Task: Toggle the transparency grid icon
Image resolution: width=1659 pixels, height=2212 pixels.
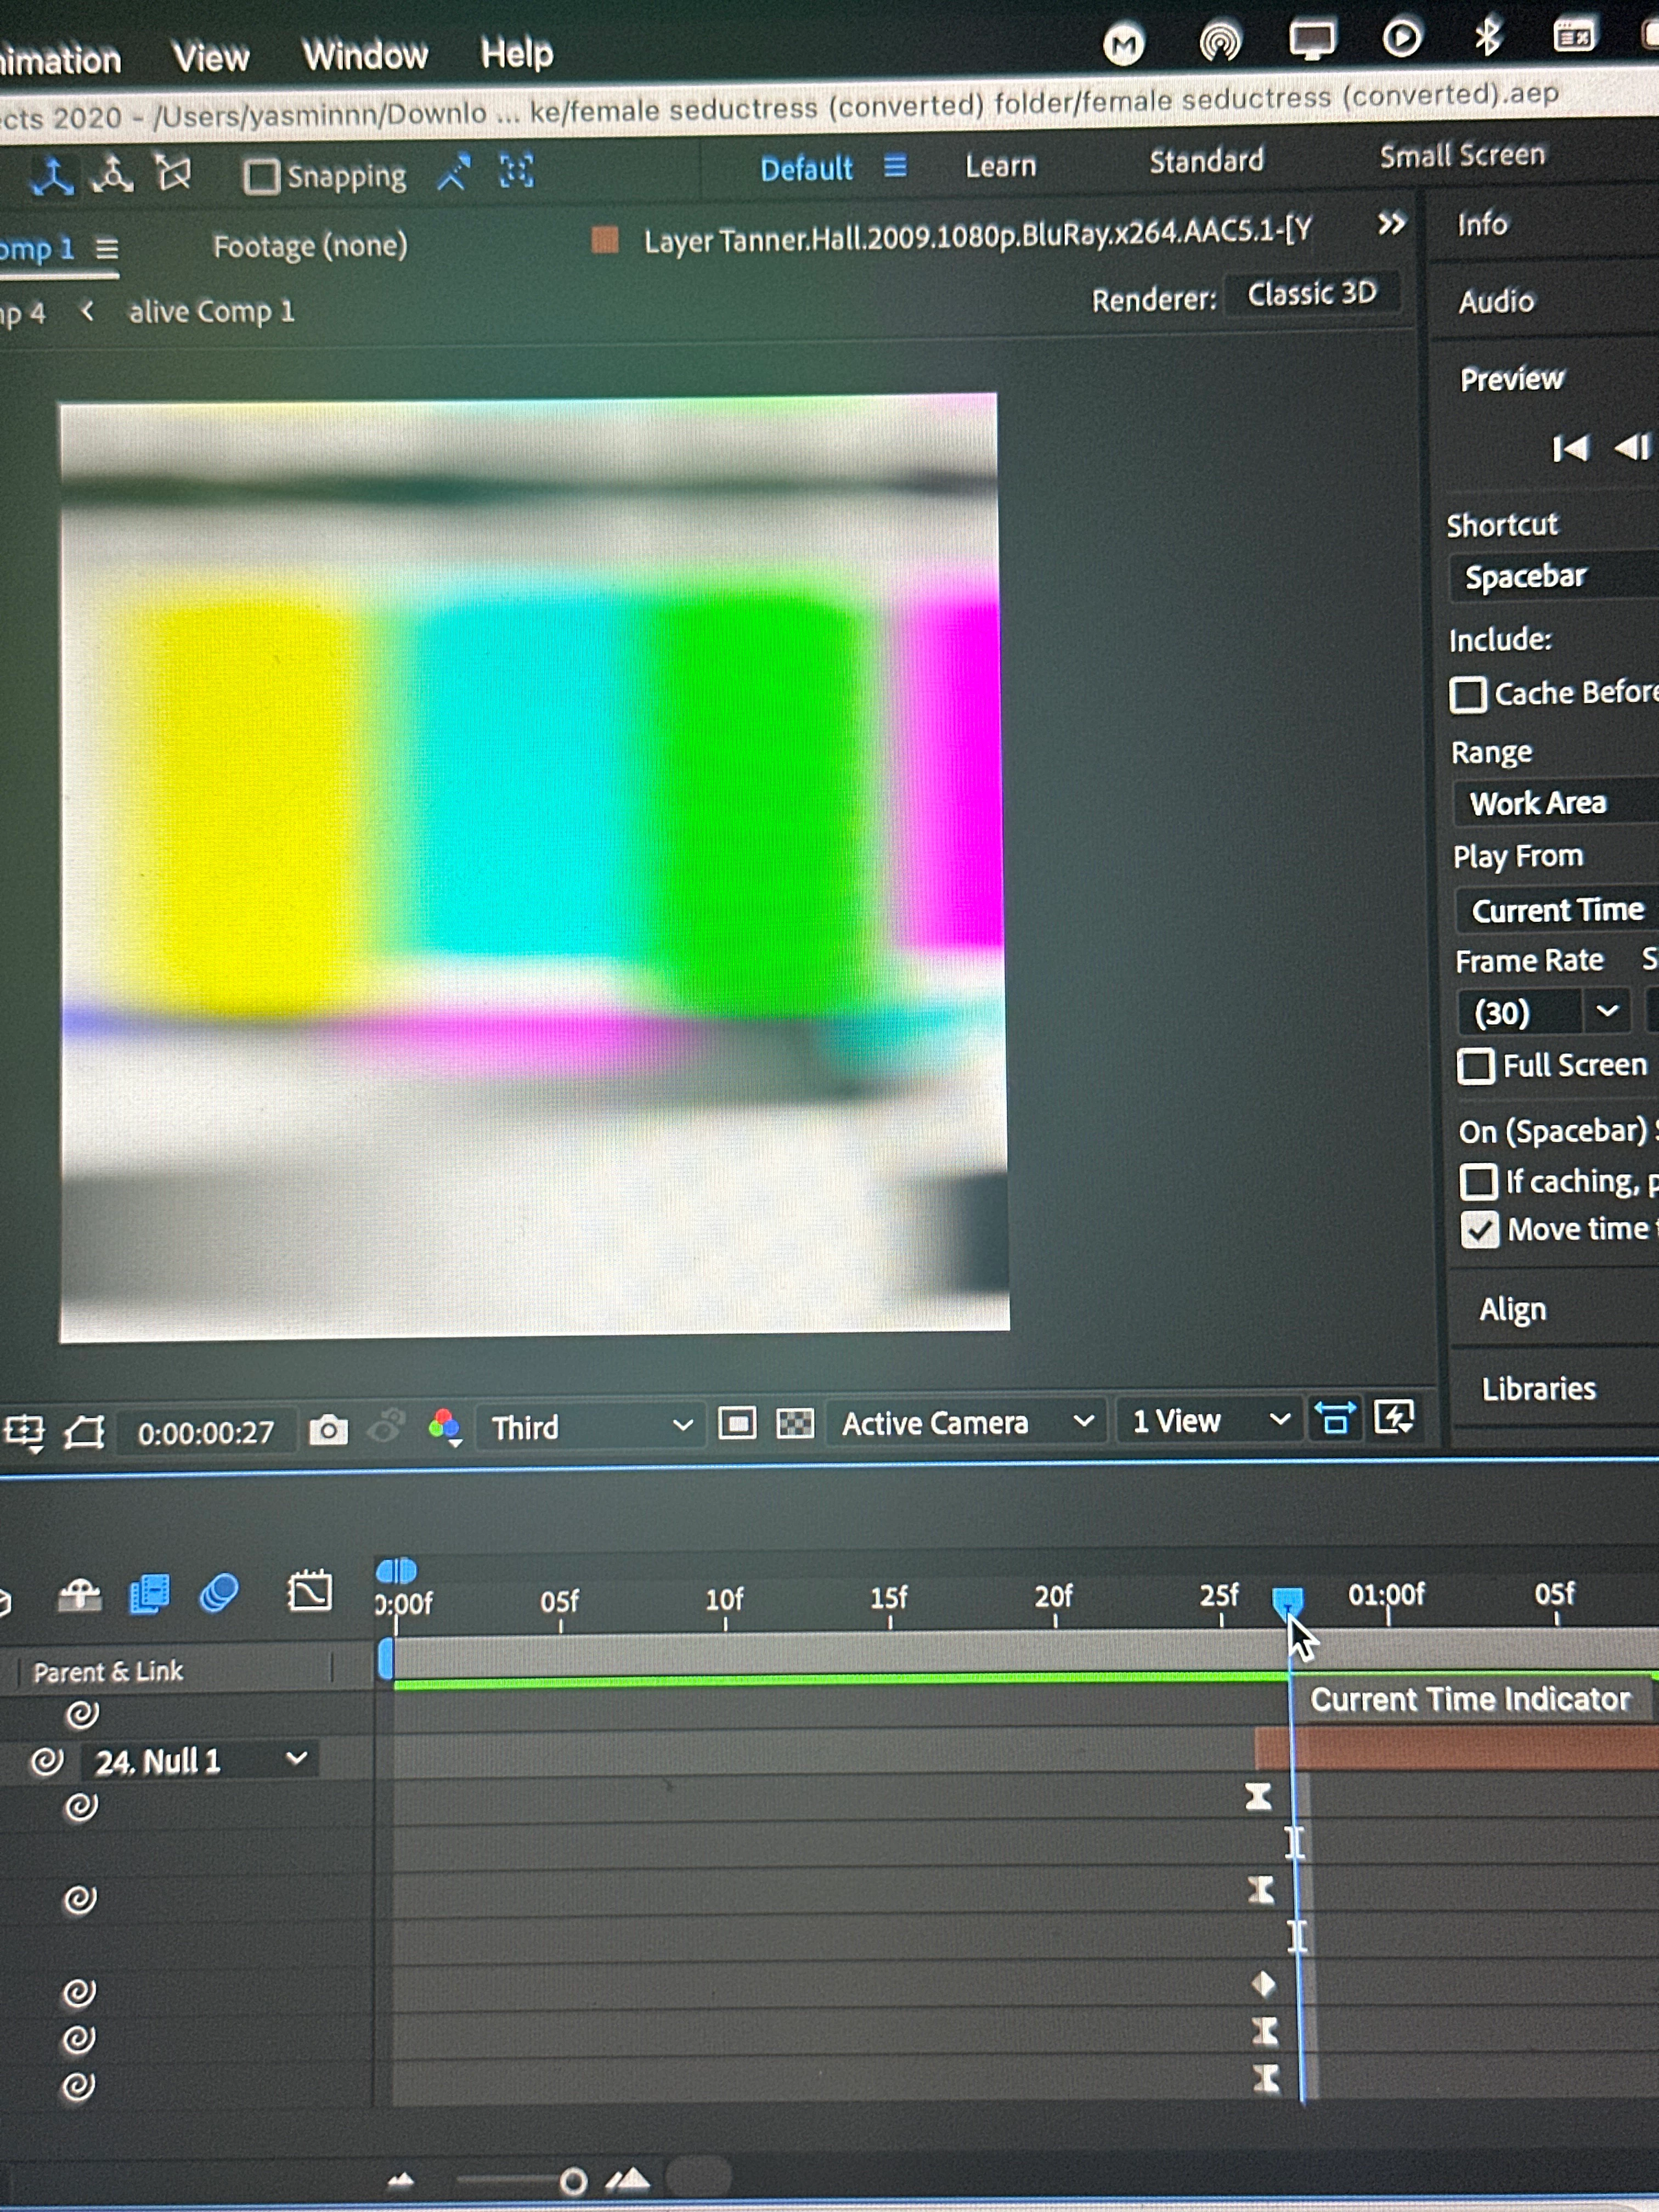Action: 795,1423
